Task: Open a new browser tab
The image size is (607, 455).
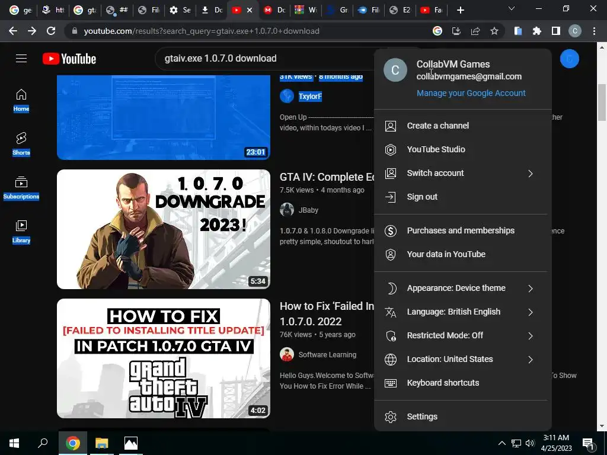Action: pyautogui.click(x=460, y=10)
